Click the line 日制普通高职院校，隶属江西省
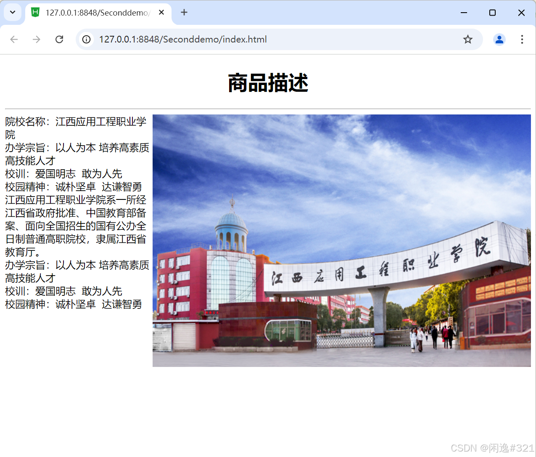This screenshot has height=457, width=536. (76, 239)
